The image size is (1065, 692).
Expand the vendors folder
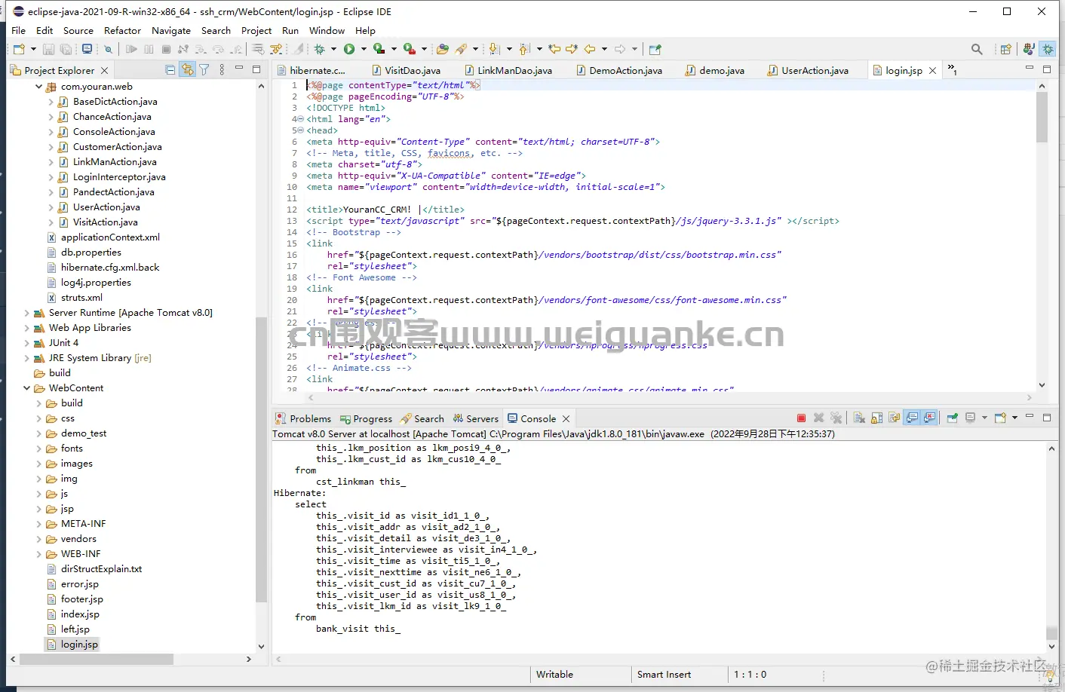point(39,539)
